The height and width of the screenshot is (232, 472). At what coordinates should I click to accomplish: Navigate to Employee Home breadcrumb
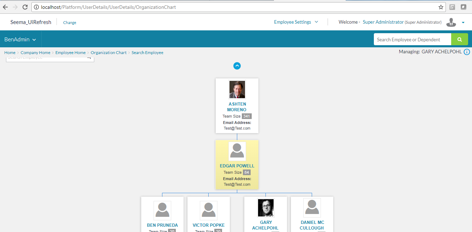pyautogui.click(x=70, y=53)
